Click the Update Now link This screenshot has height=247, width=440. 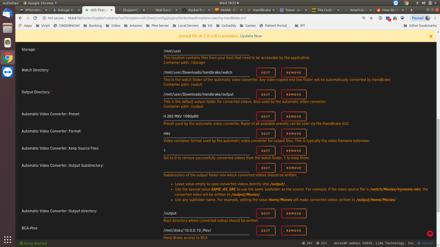[x=251, y=36]
